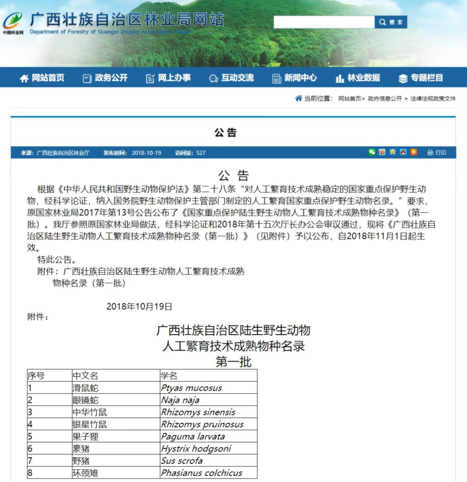Click table cell 滑鼠蛇
467x482 pixels.
pos(116,387)
